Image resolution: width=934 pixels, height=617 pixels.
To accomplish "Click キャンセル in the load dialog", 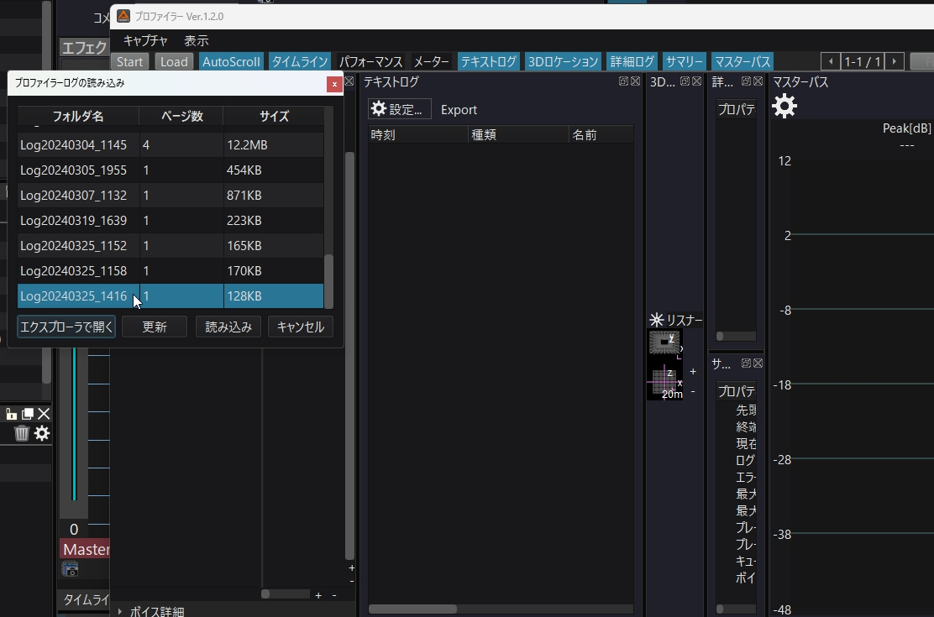I will pyautogui.click(x=300, y=327).
